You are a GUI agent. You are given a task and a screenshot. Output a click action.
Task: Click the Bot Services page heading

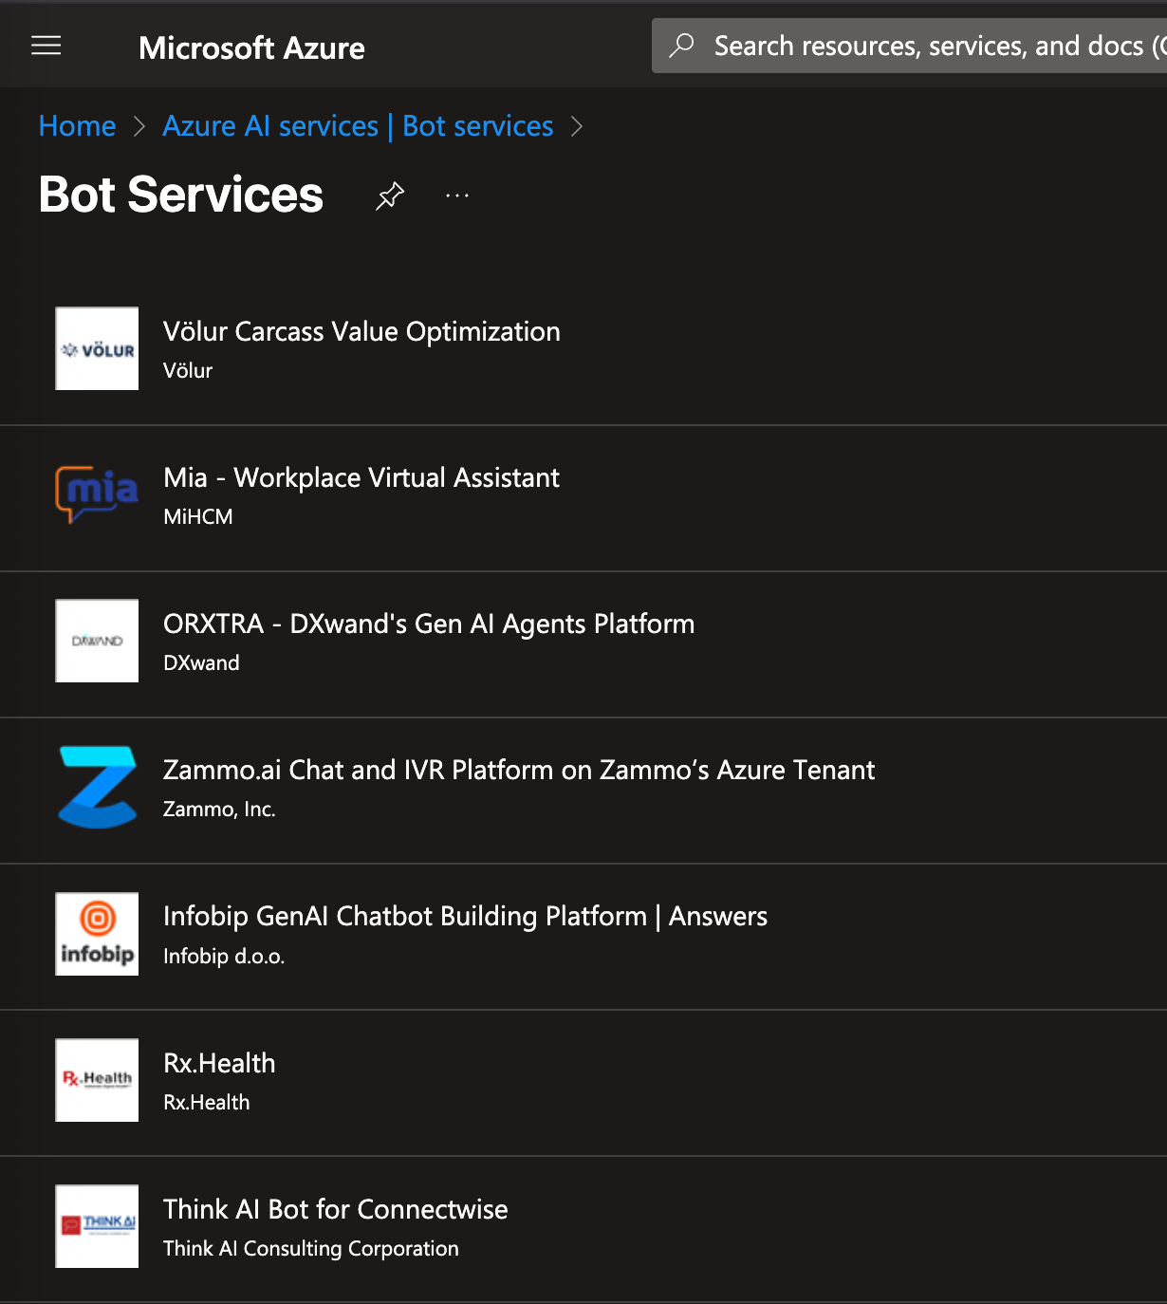pos(181,195)
